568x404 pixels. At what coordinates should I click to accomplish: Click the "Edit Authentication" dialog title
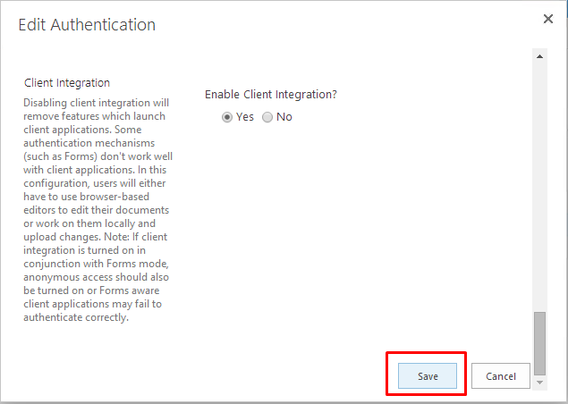point(87,25)
